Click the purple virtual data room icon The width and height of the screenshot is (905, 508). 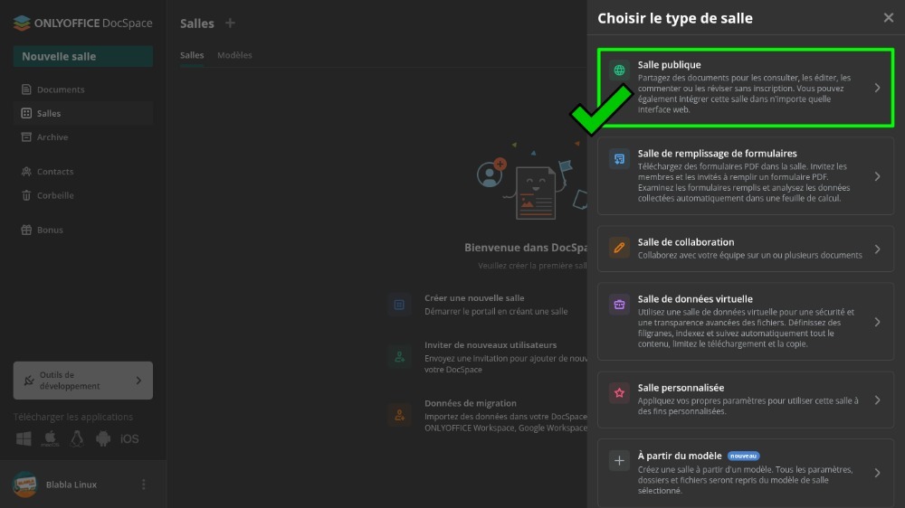[x=619, y=305]
